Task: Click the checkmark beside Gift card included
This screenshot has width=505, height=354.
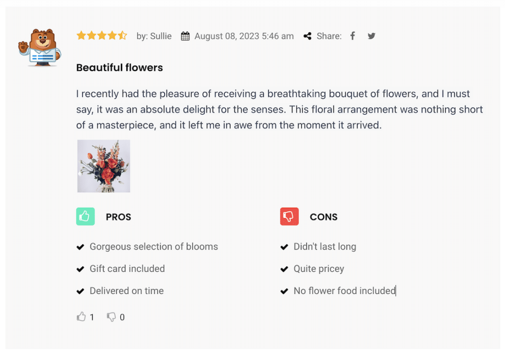Action: (x=80, y=269)
